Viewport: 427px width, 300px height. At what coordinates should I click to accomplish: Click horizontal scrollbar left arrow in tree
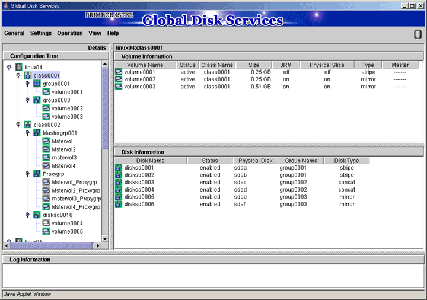coord(7,245)
